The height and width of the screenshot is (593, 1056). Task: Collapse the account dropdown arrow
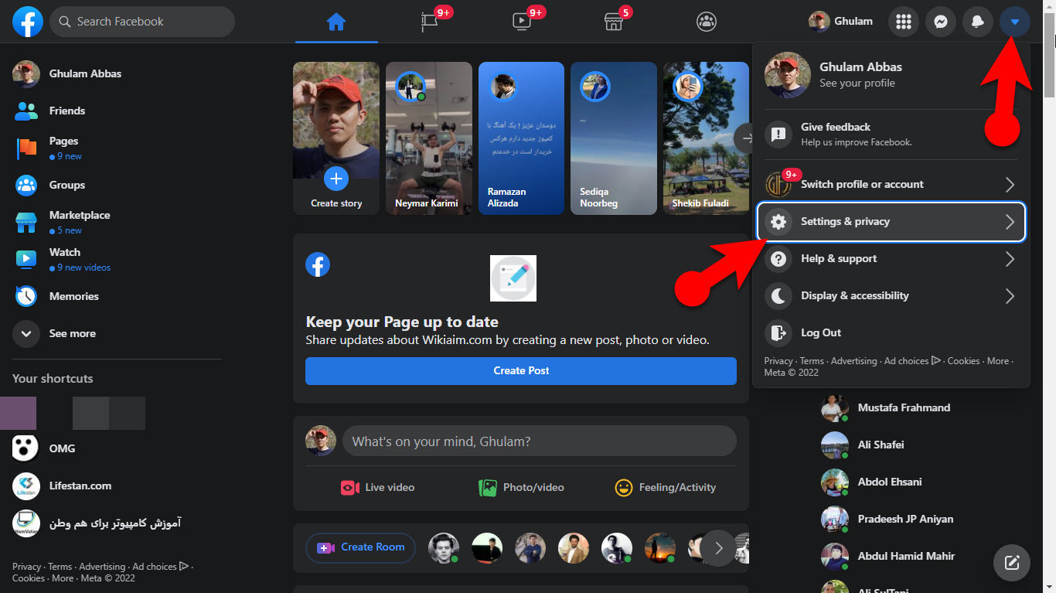pos(1014,22)
